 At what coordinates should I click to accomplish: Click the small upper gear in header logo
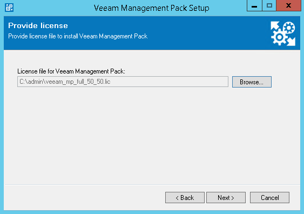[x=289, y=28]
